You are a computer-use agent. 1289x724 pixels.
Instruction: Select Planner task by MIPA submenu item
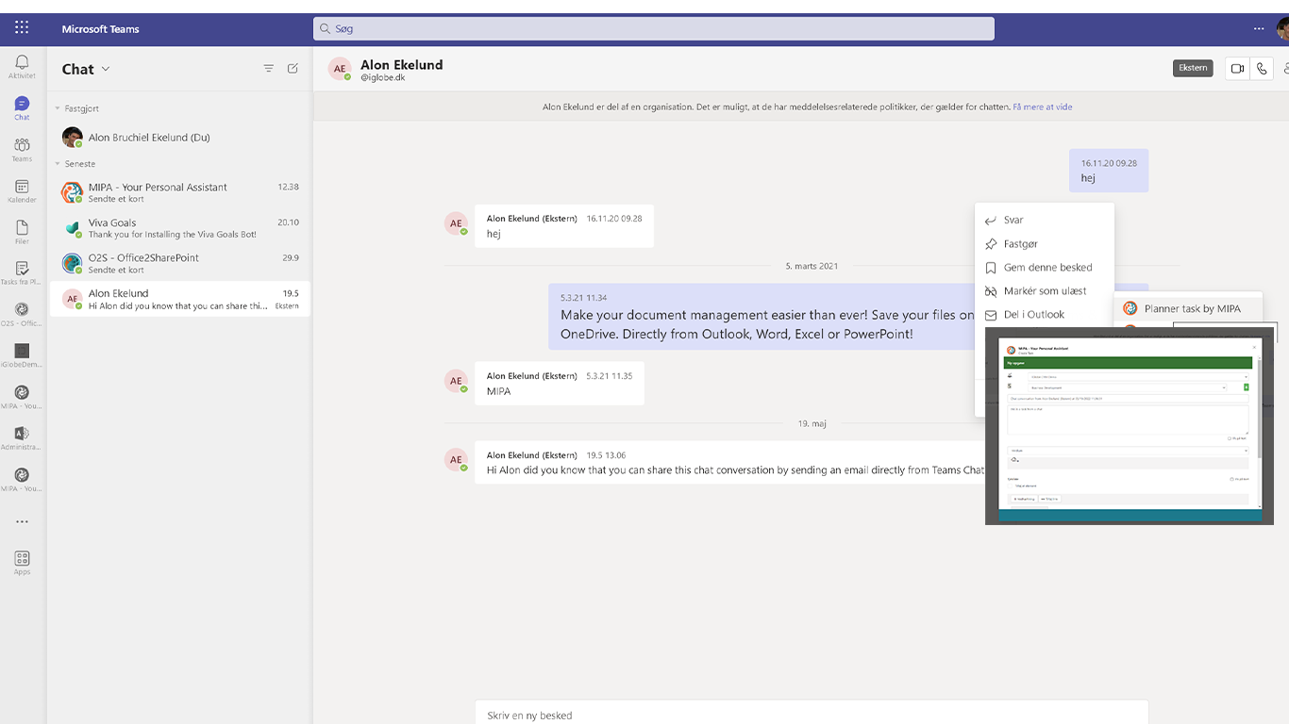(1188, 308)
